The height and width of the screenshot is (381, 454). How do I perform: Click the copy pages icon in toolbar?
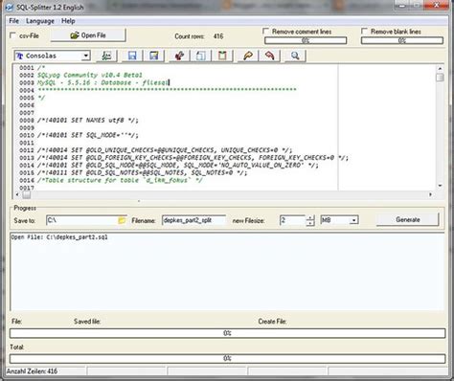[200, 56]
